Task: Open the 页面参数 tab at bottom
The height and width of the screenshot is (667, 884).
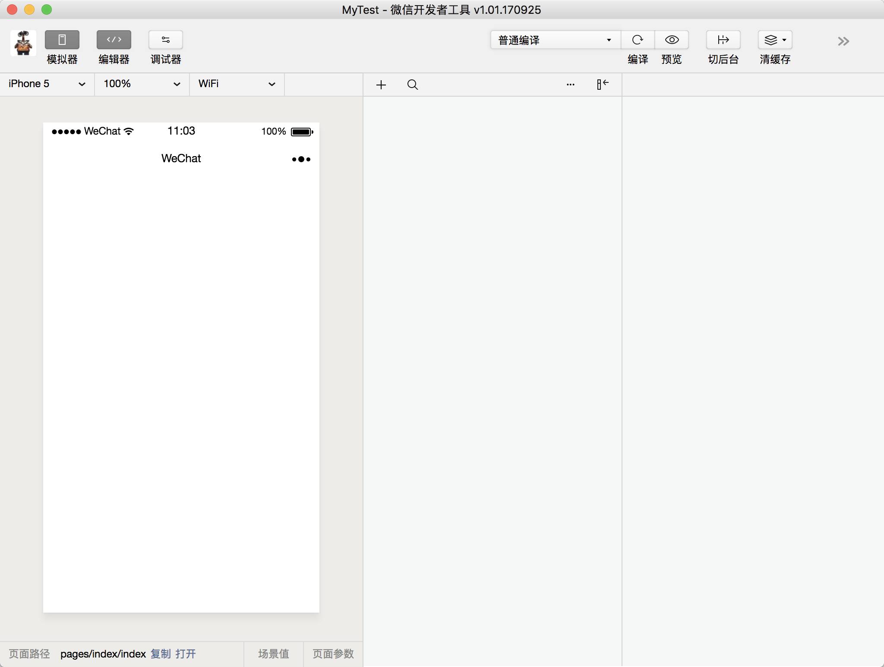Action: click(x=333, y=654)
